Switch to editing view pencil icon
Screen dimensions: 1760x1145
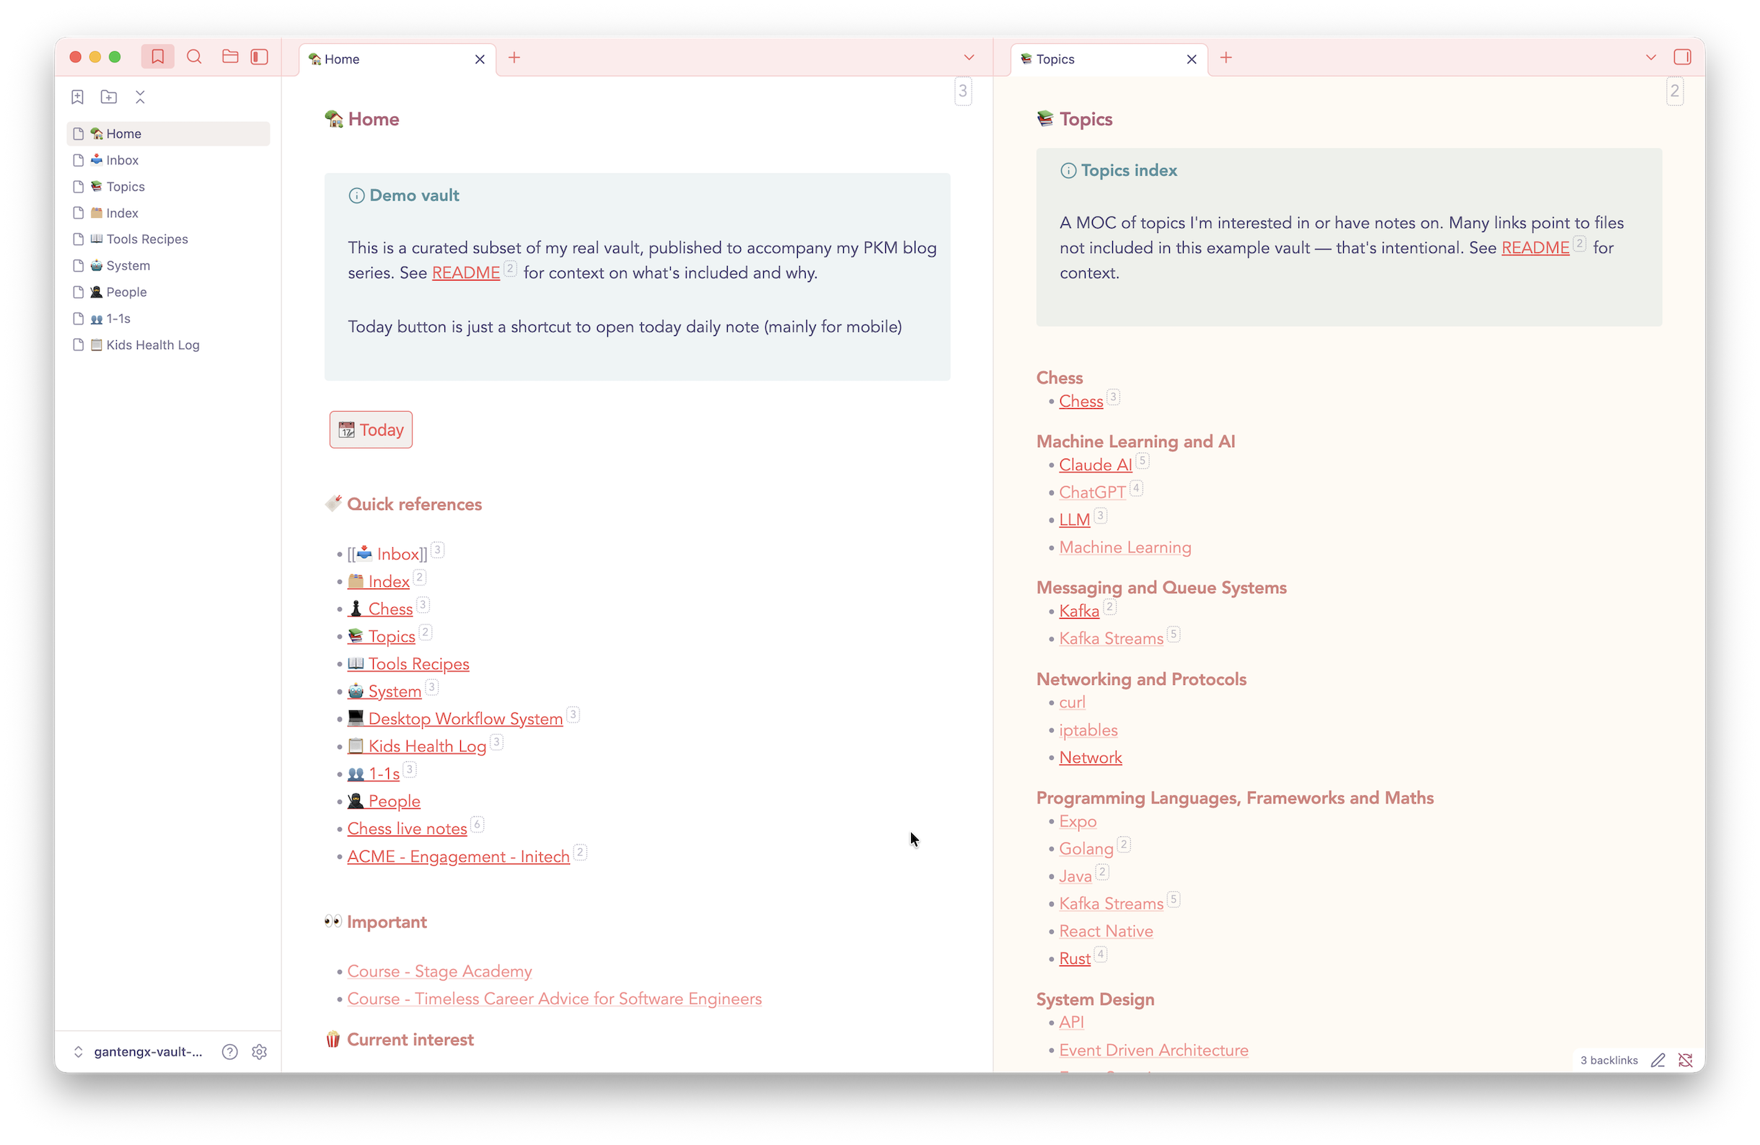(1658, 1060)
